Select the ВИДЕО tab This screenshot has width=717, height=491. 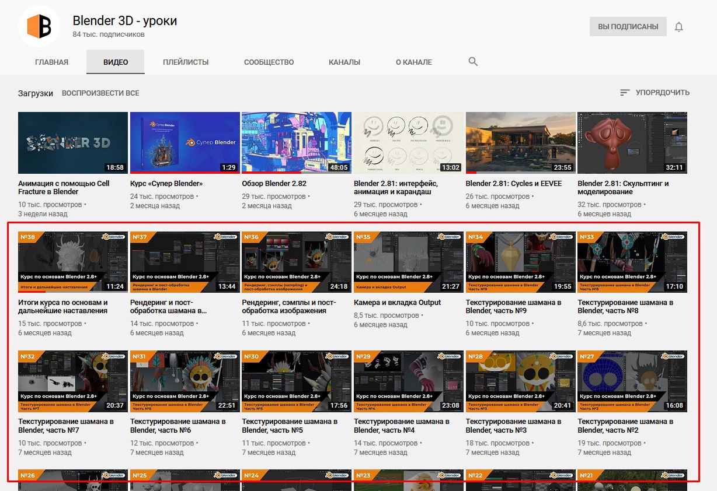point(116,62)
